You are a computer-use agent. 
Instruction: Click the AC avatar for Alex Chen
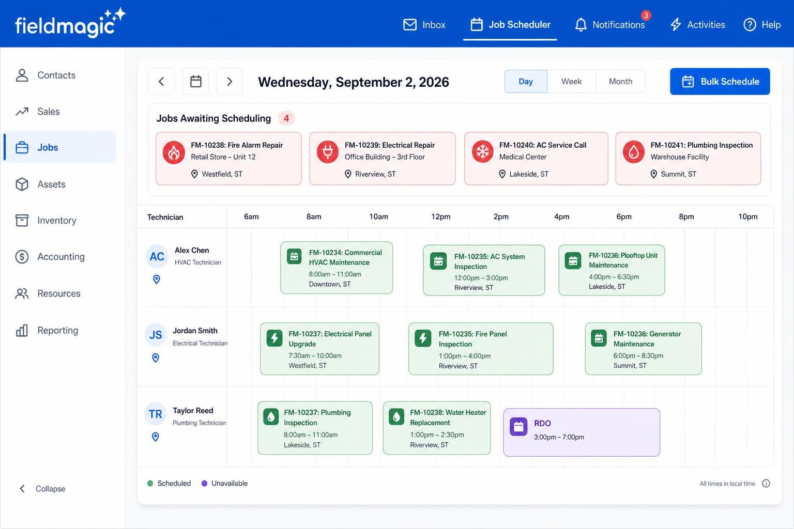click(157, 256)
